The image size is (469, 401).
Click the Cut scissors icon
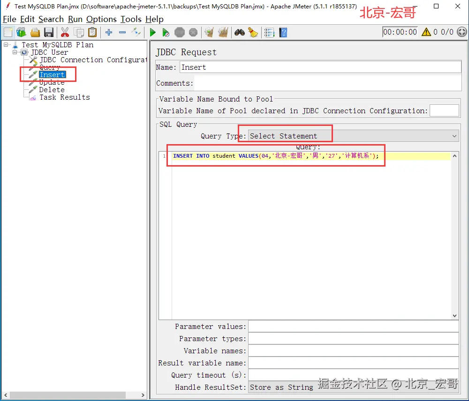65,32
